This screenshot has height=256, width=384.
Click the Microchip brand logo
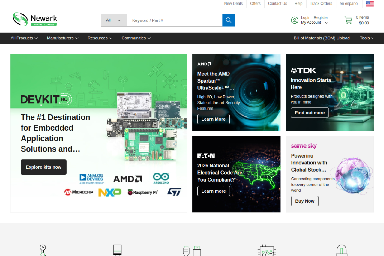79,192
